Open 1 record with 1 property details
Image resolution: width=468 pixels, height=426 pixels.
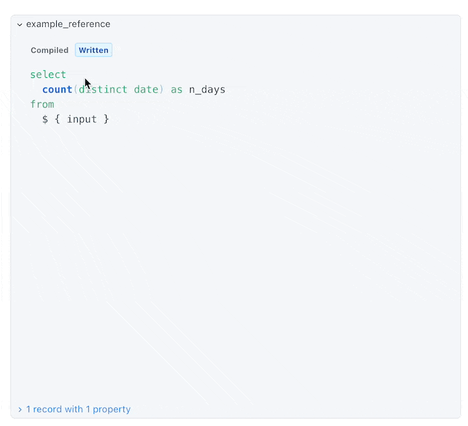(x=78, y=409)
